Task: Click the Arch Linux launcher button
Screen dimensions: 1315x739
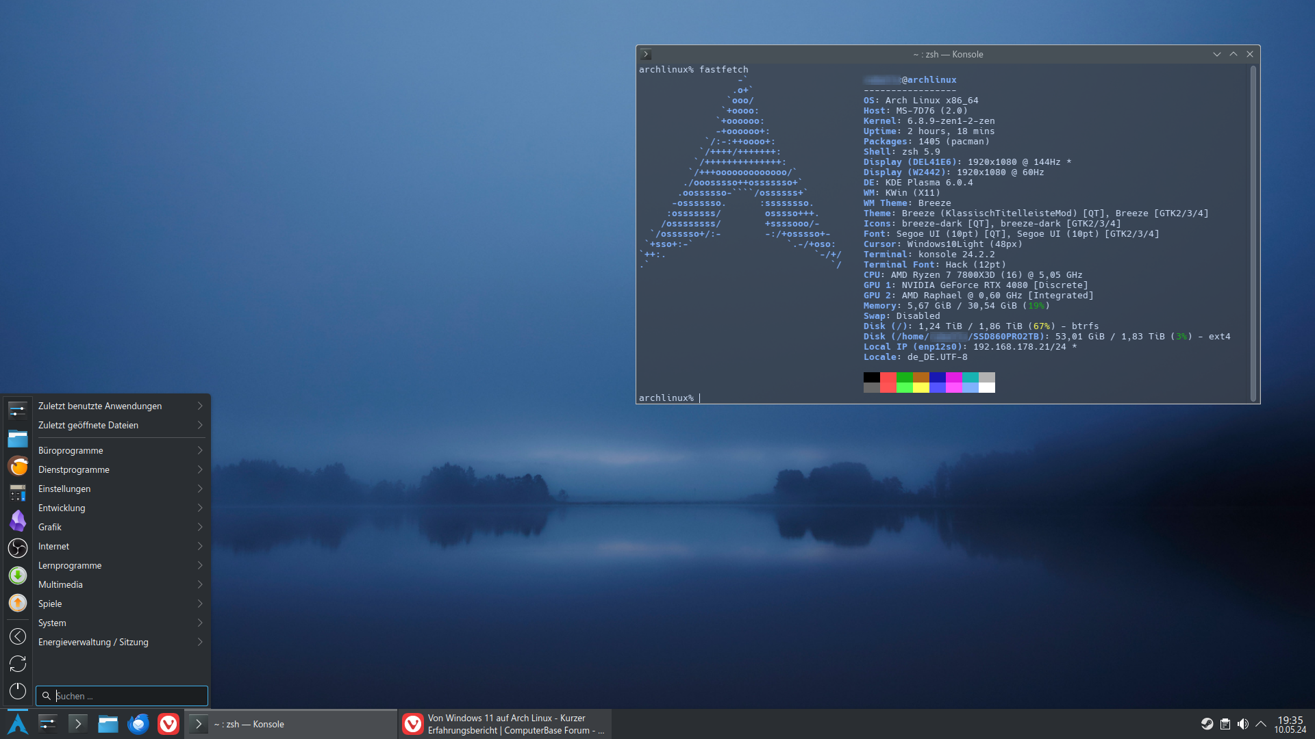Action: [x=18, y=724]
